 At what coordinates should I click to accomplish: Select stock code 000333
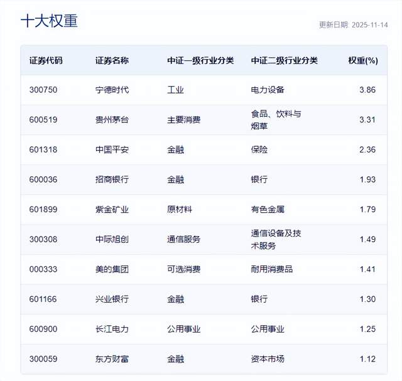click(43, 269)
